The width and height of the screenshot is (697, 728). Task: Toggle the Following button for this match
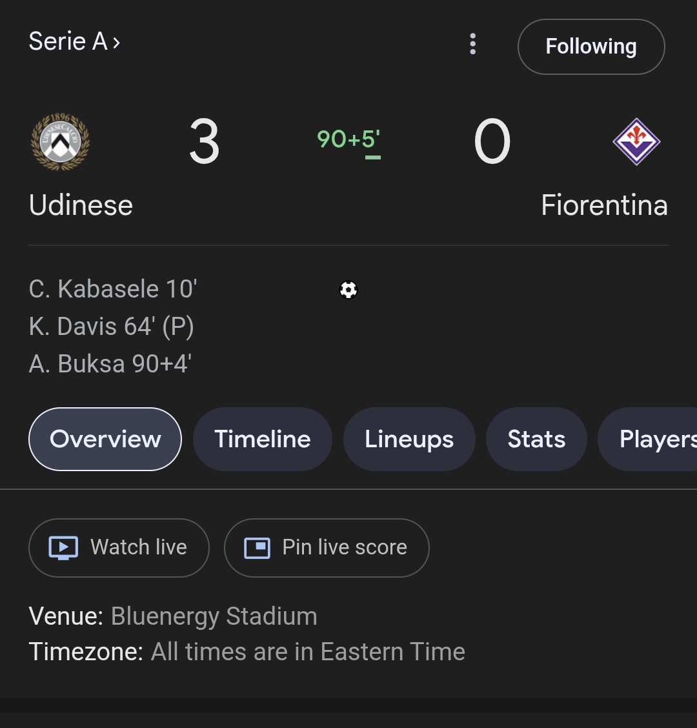click(591, 46)
